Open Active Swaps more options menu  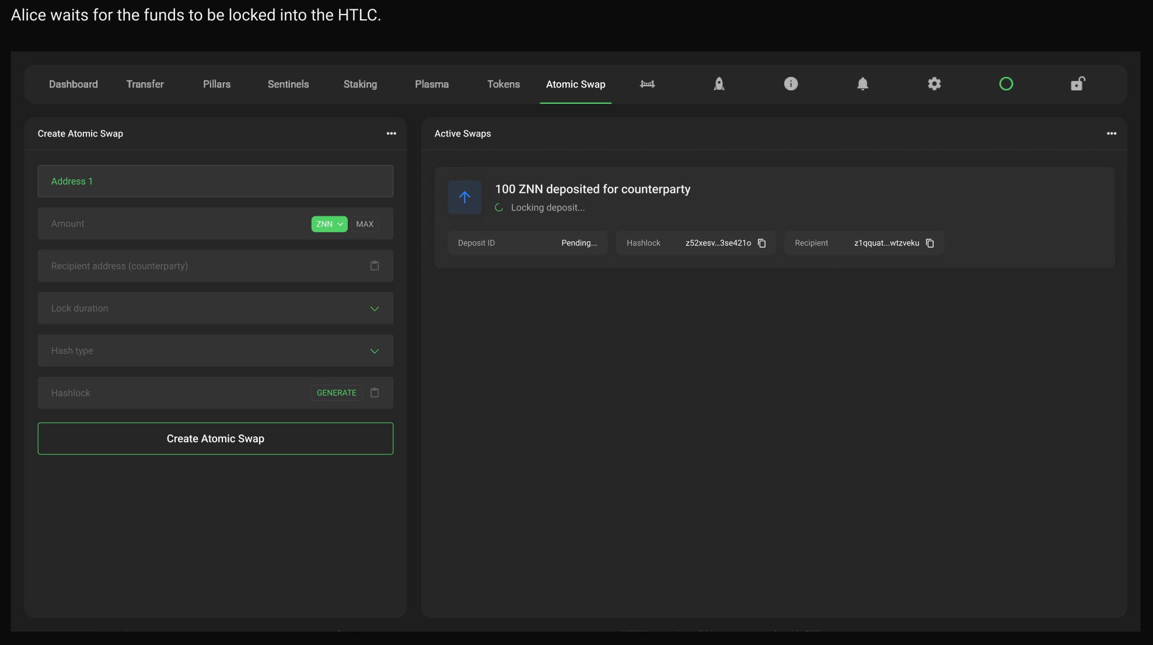pos(1112,134)
